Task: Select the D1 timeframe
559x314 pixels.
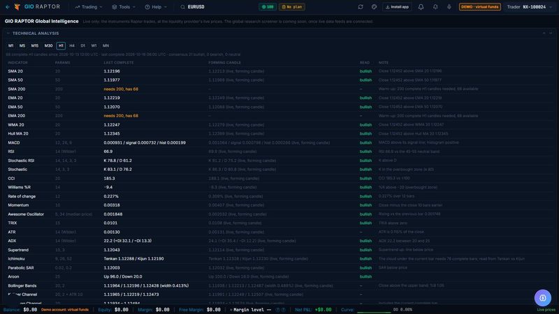Action: [82, 45]
